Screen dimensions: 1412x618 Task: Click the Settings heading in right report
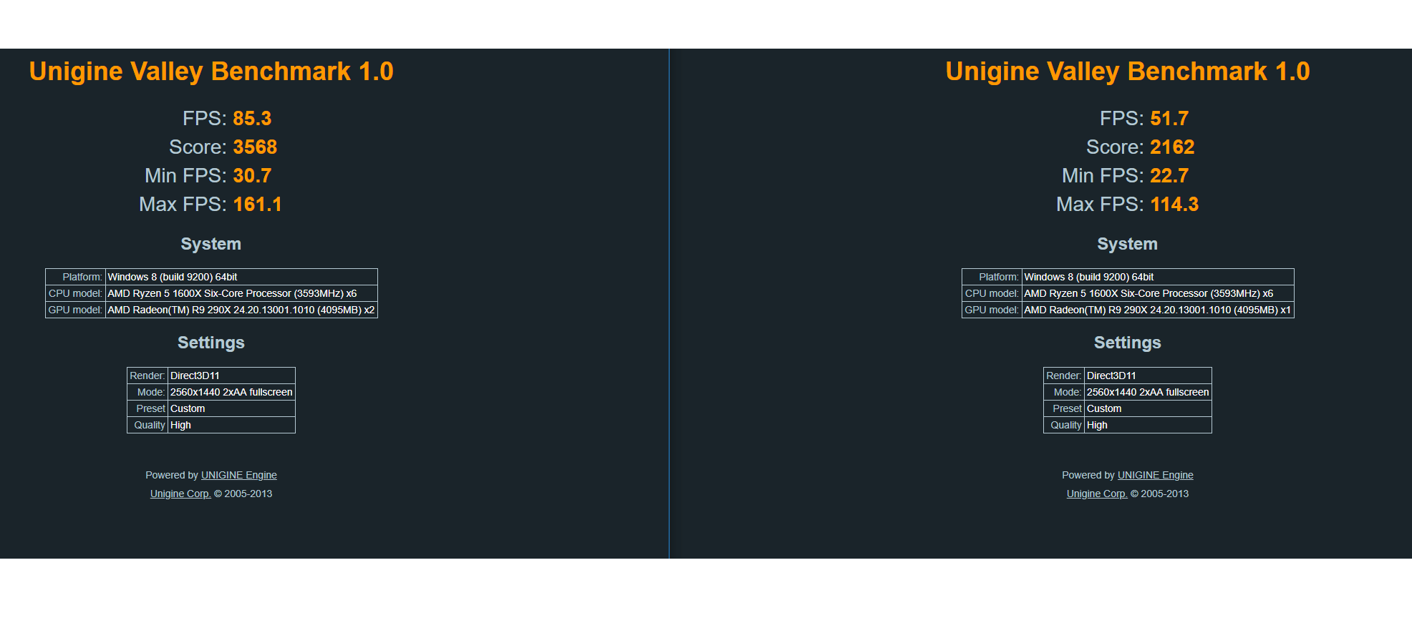point(1128,343)
